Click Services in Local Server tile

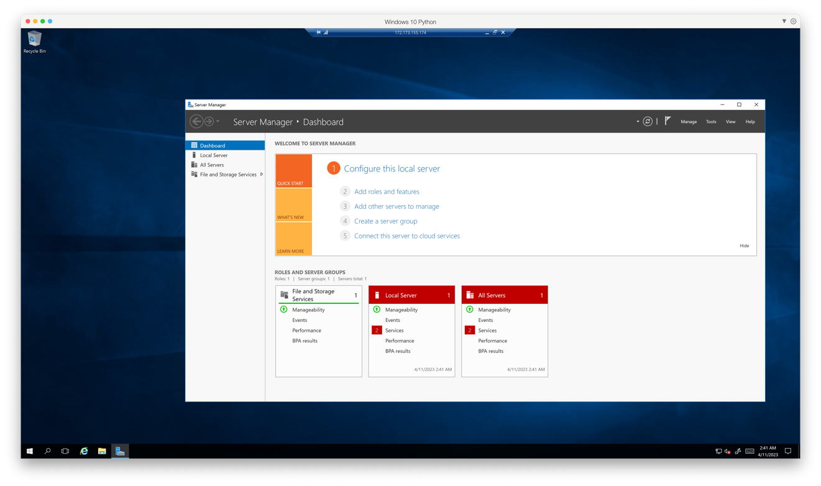[x=394, y=331]
